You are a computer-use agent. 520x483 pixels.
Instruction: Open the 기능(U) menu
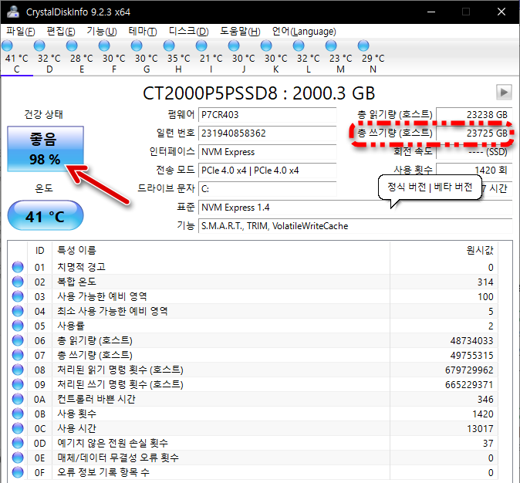click(101, 32)
